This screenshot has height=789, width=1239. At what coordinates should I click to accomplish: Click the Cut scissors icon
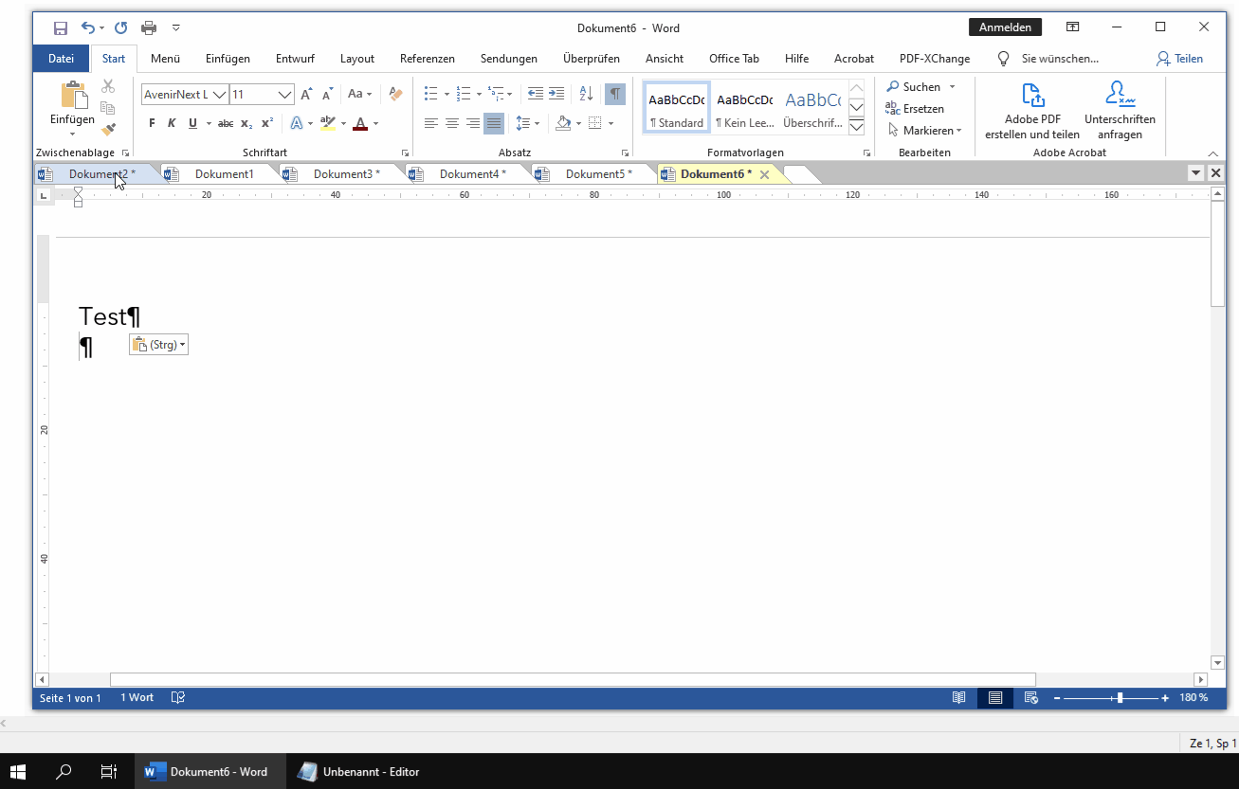point(108,87)
